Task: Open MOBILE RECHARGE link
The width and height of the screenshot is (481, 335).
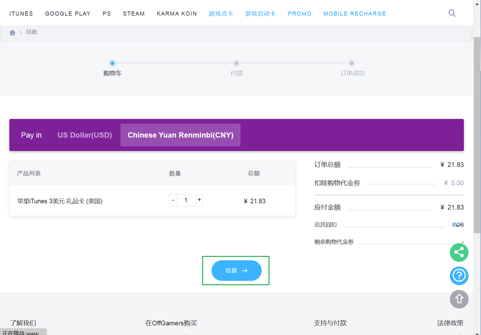Action: point(355,14)
